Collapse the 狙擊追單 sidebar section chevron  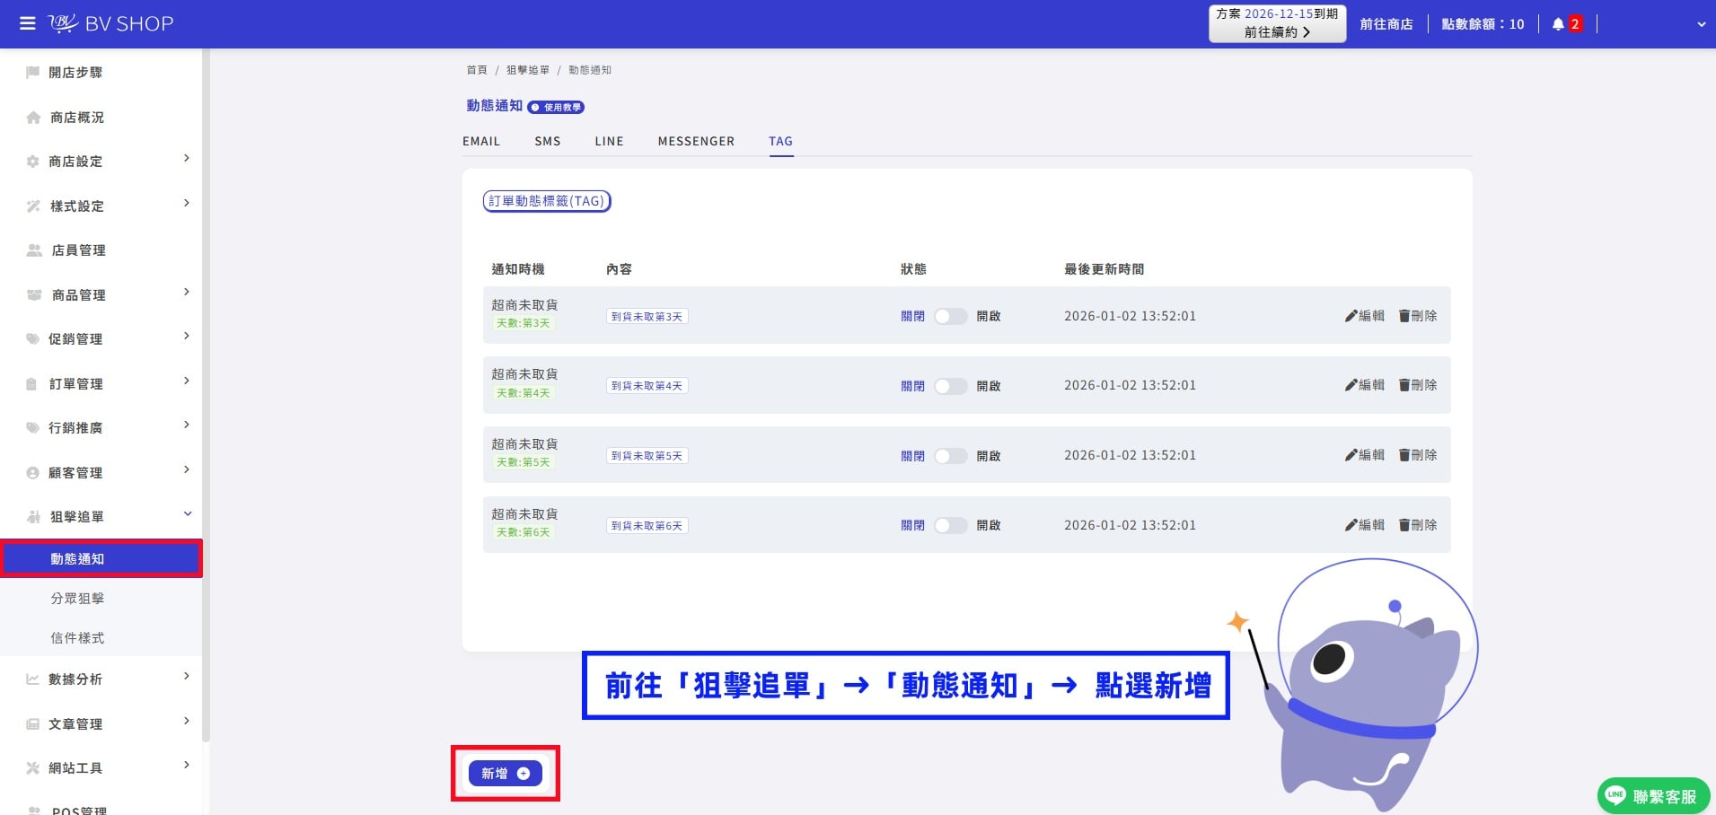[x=188, y=514]
